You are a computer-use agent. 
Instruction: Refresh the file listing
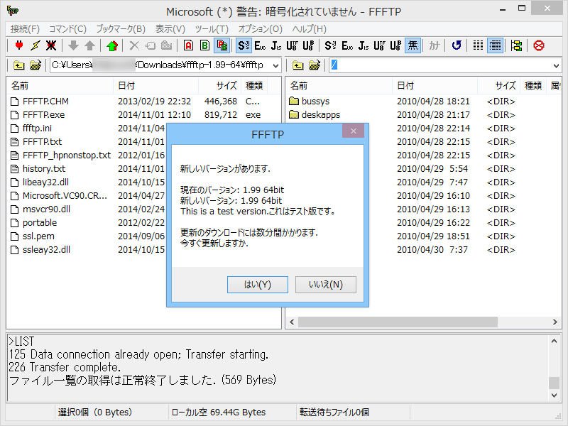[x=457, y=45]
